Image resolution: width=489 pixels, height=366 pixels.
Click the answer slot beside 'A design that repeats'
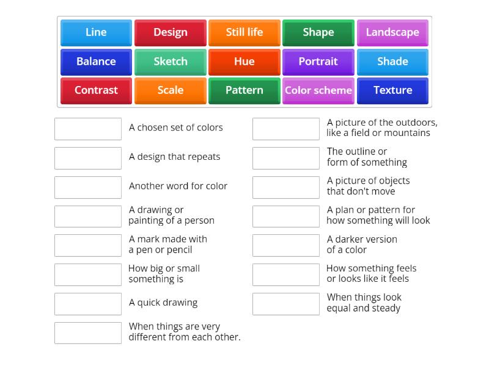(x=87, y=158)
